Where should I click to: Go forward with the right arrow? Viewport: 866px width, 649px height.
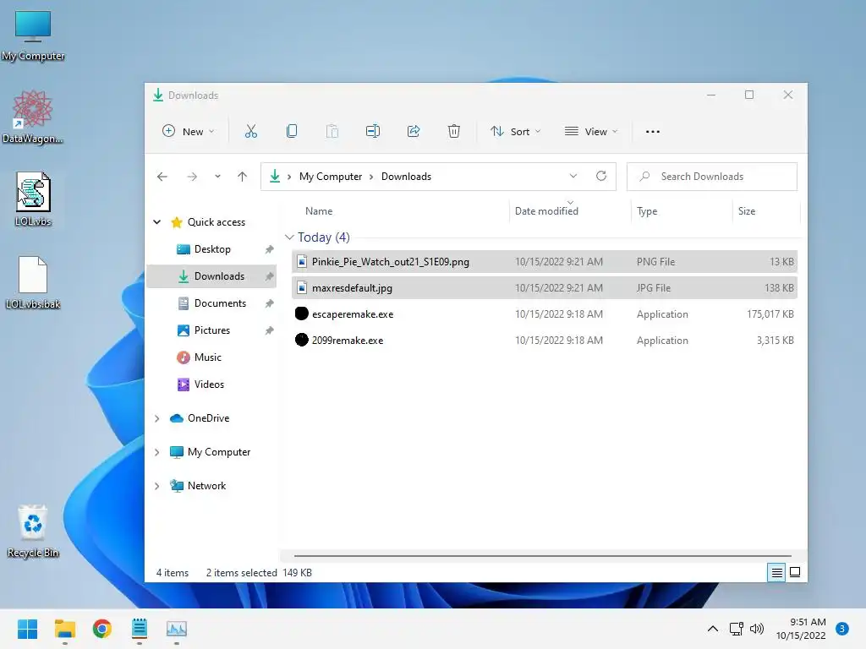(x=192, y=177)
